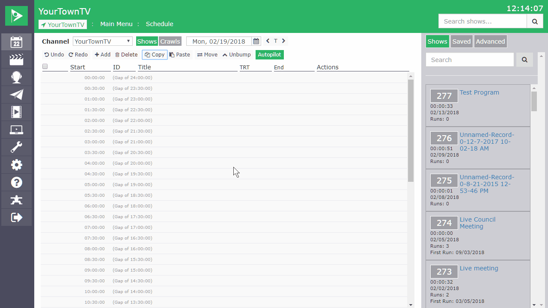Open Unnamed-Record-0-12-7-2017 show link
Image resolution: width=548 pixels, height=308 pixels.
click(x=487, y=142)
